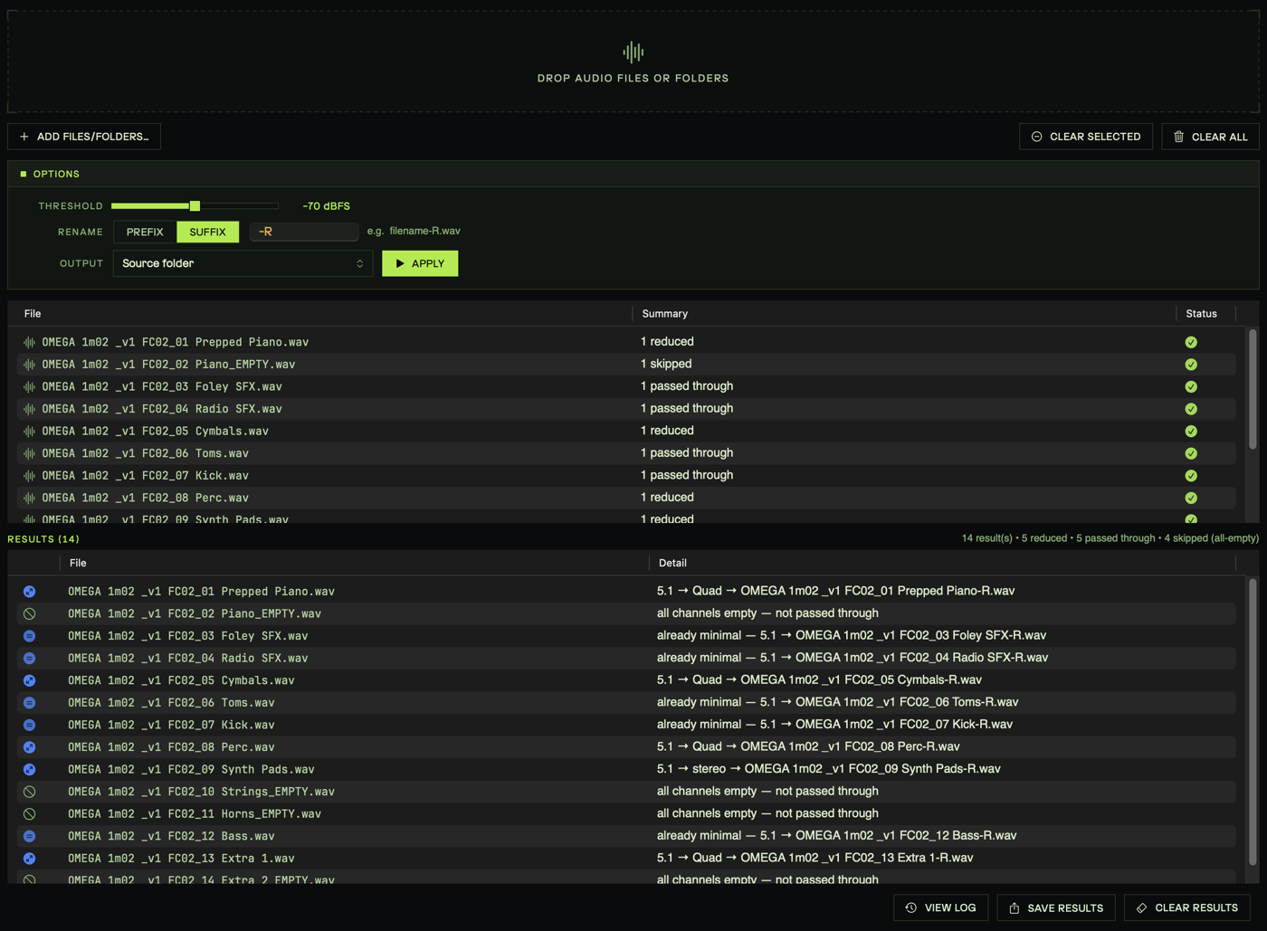The image size is (1267, 931).
Task: Click the passed-through icon for Radio SFX.wav result
Action: click(30, 658)
